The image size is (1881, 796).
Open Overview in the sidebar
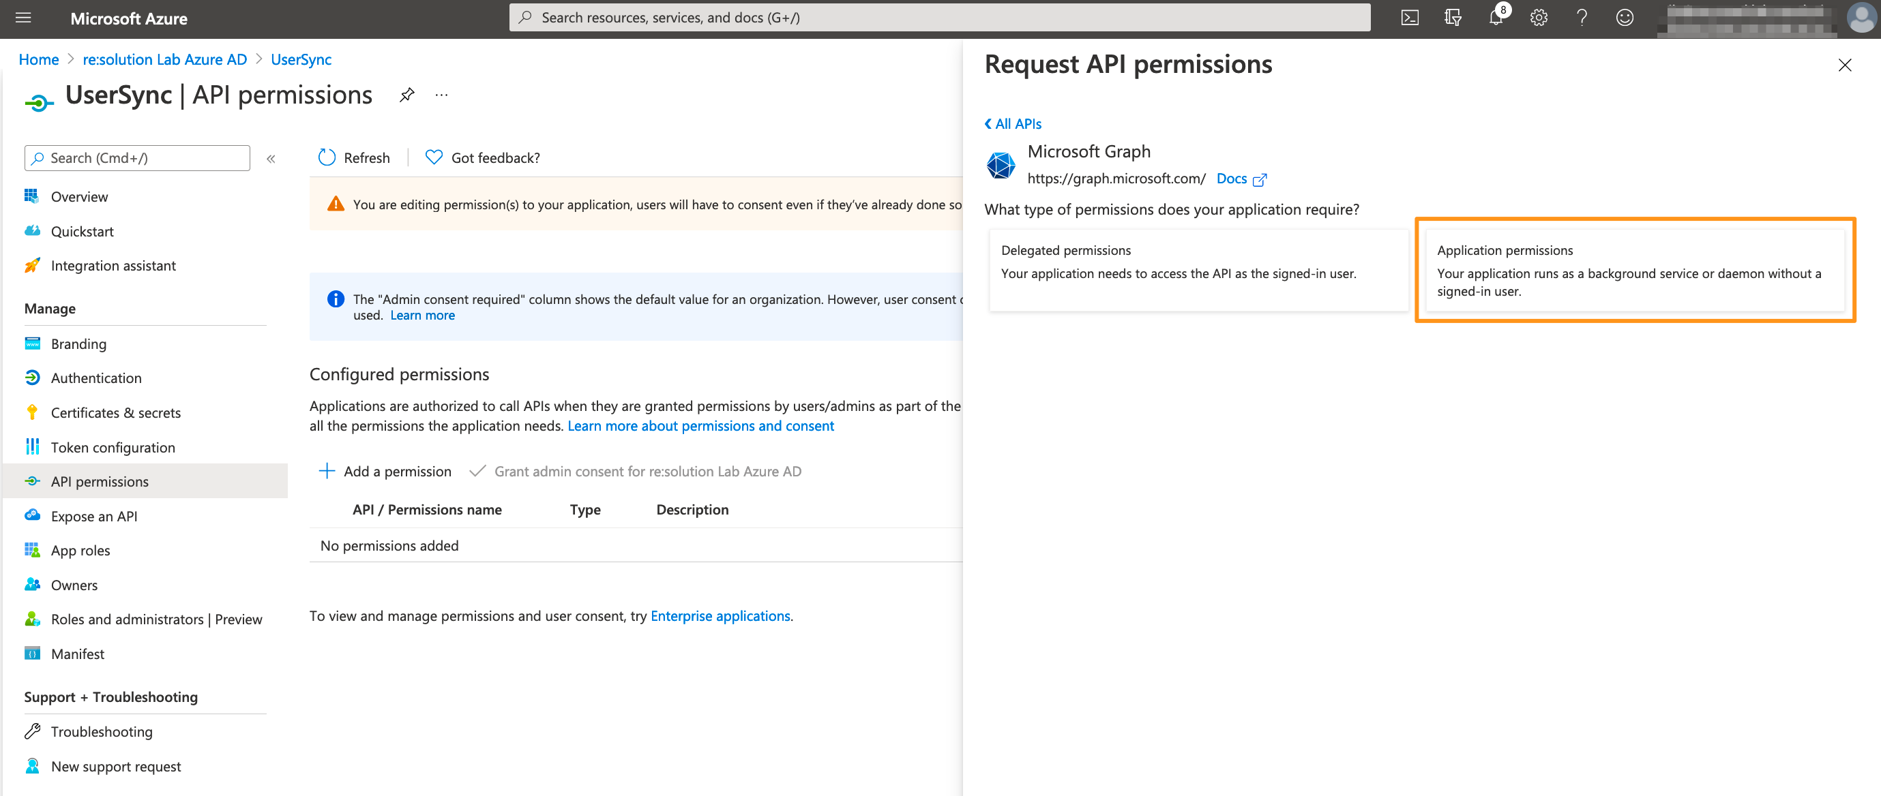(x=79, y=197)
